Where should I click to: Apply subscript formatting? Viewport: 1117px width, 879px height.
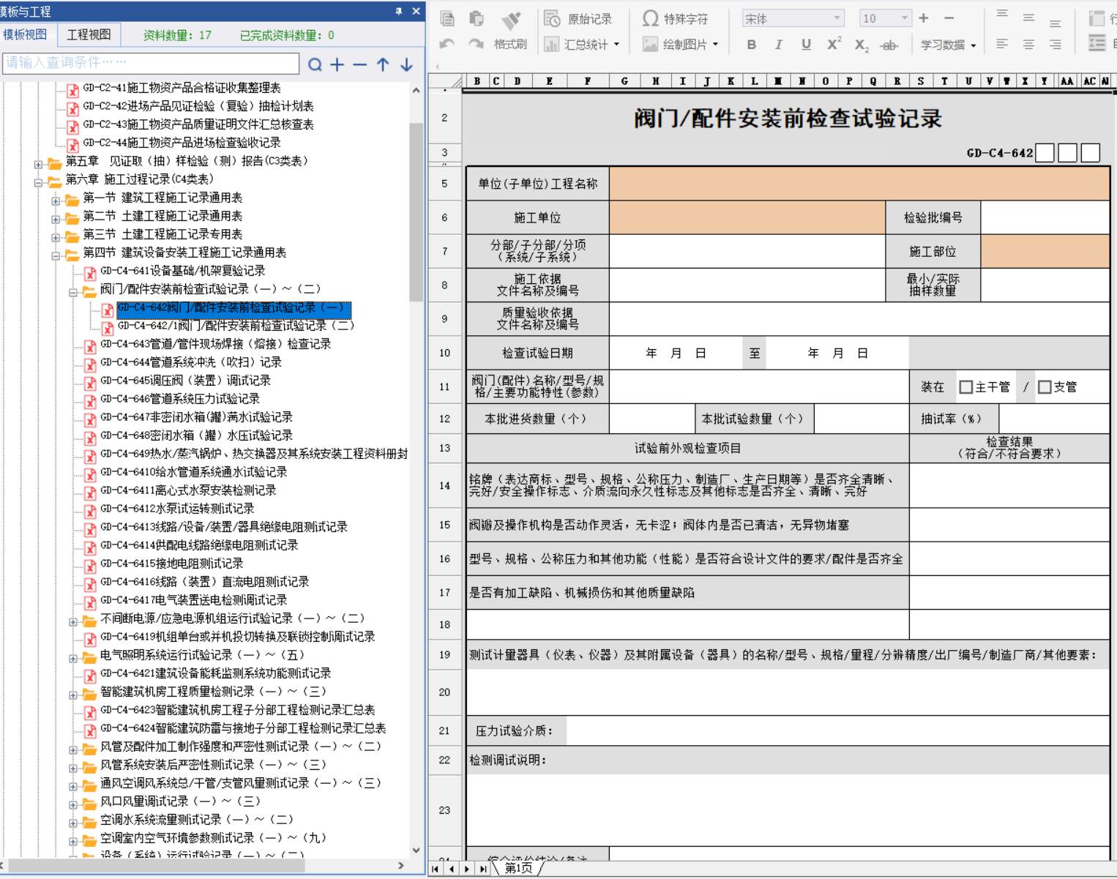(862, 45)
